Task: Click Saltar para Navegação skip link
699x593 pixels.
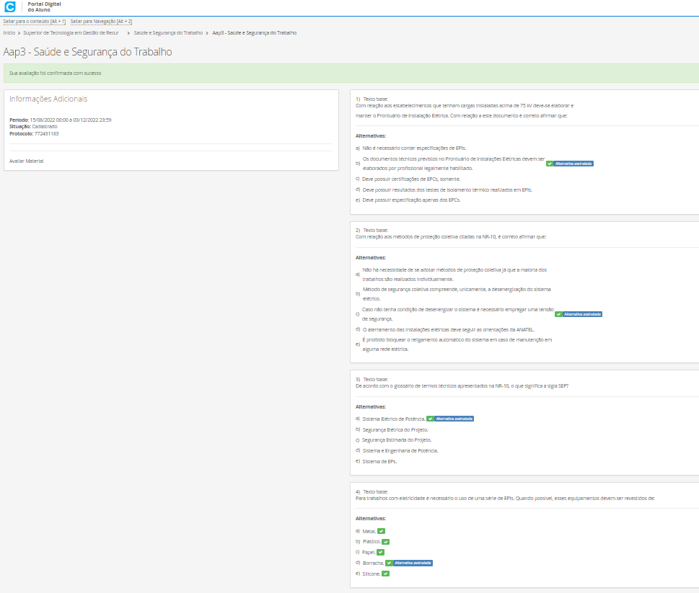Action: tap(101, 22)
